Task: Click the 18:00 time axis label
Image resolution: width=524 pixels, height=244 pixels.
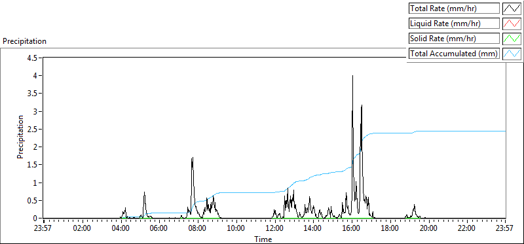Action: [x=390, y=229]
